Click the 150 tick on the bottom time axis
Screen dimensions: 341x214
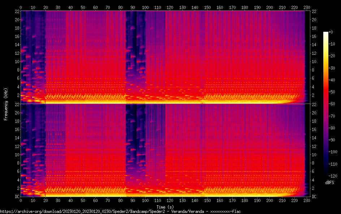(207, 200)
